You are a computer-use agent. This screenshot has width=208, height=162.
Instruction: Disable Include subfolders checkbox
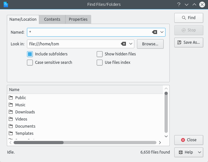tap(30, 54)
